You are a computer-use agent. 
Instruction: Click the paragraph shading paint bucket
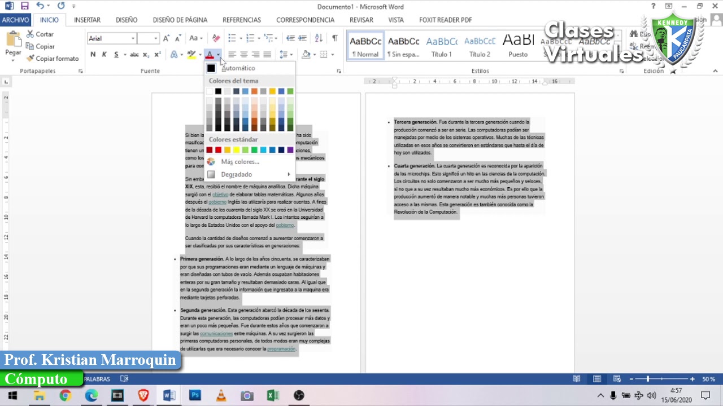pyautogui.click(x=306, y=55)
